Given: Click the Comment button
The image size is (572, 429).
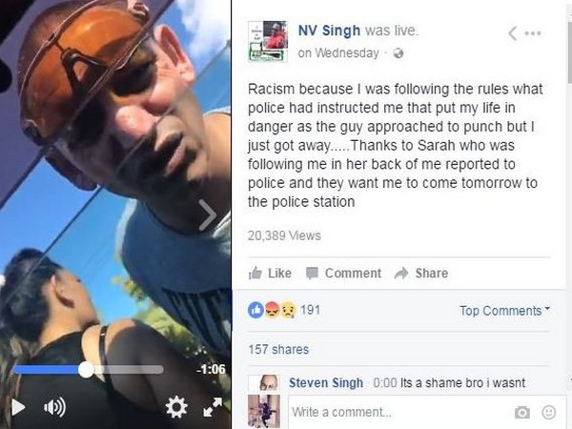Looking at the screenshot, I should pos(343,273).
